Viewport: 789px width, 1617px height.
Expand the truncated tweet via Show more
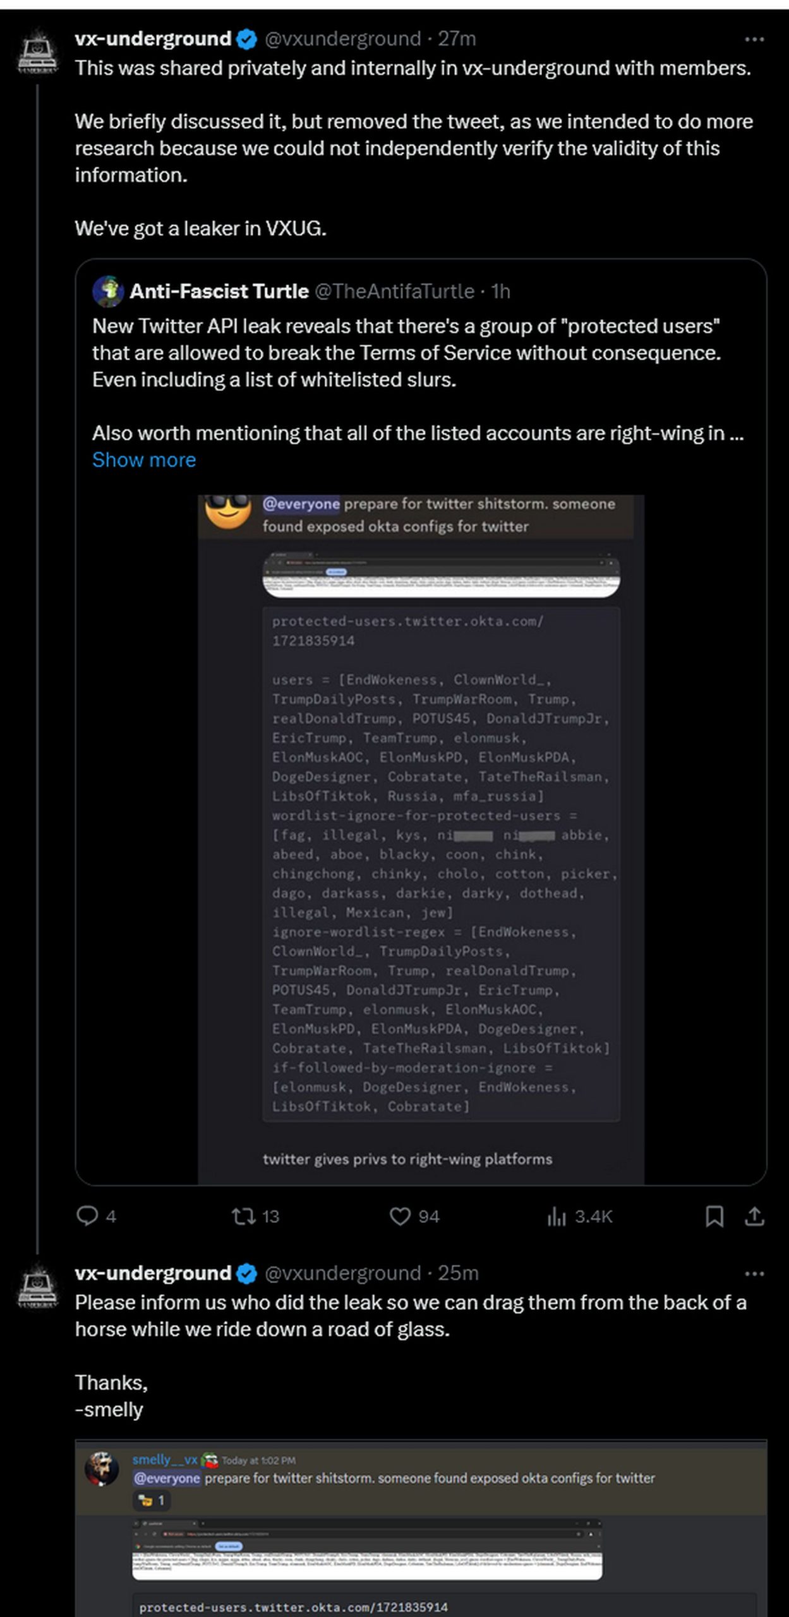point(144,460)
